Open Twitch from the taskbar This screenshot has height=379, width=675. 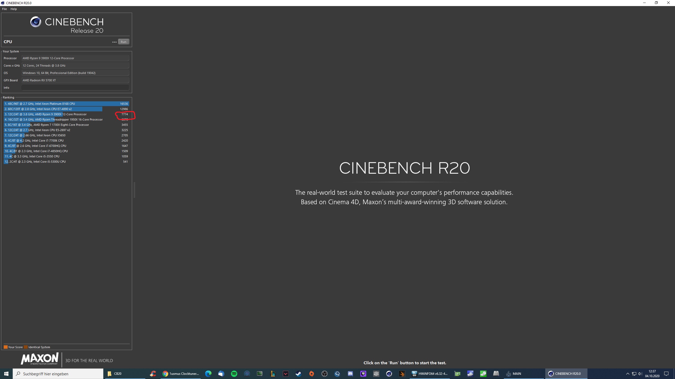[x=363, y=374]
